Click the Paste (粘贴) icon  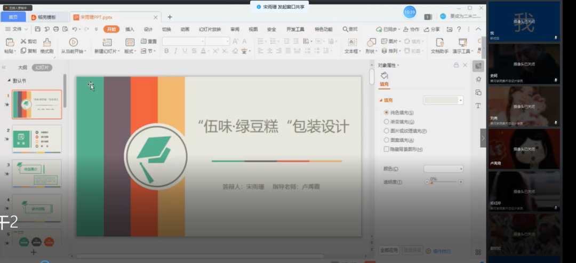[10, 42]
